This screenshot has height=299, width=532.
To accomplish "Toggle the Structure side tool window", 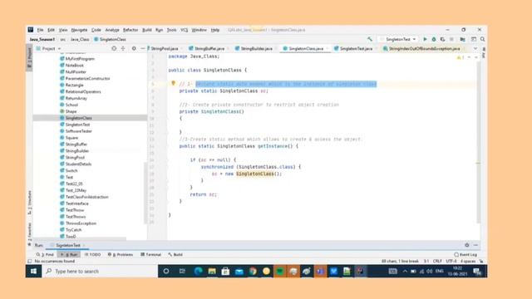I will coord(30,203).
